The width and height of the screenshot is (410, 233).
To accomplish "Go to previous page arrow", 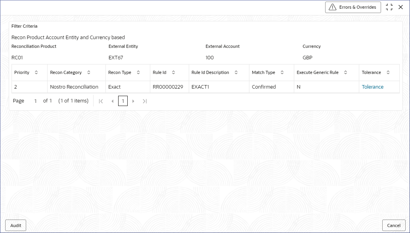I will (113, 101).
